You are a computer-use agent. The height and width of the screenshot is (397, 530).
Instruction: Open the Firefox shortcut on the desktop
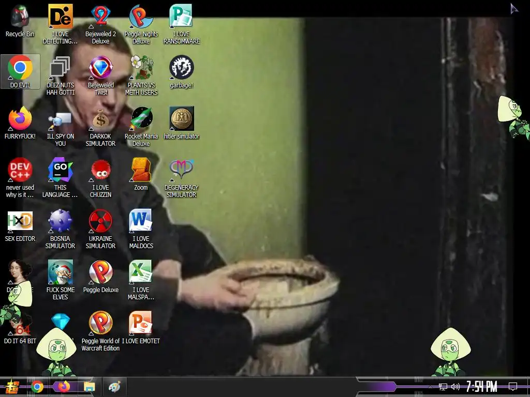(20, 123)
